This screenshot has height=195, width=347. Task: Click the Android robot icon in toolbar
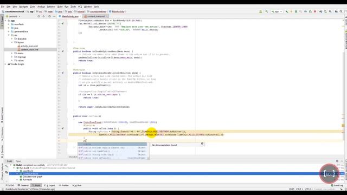(x=261, y=11)
